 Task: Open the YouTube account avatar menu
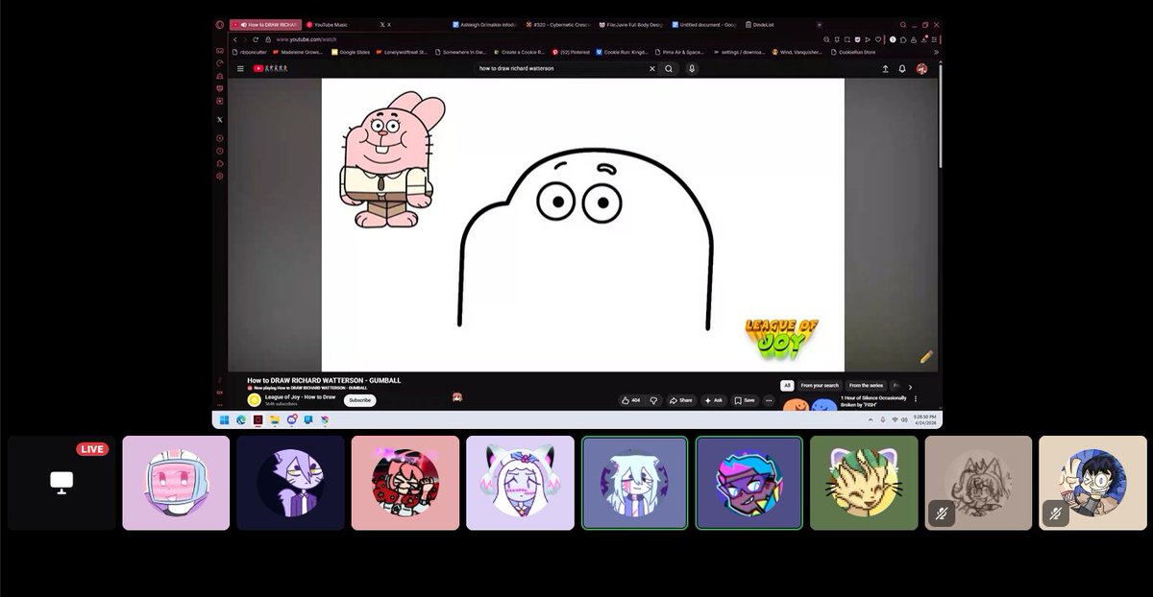922,68
